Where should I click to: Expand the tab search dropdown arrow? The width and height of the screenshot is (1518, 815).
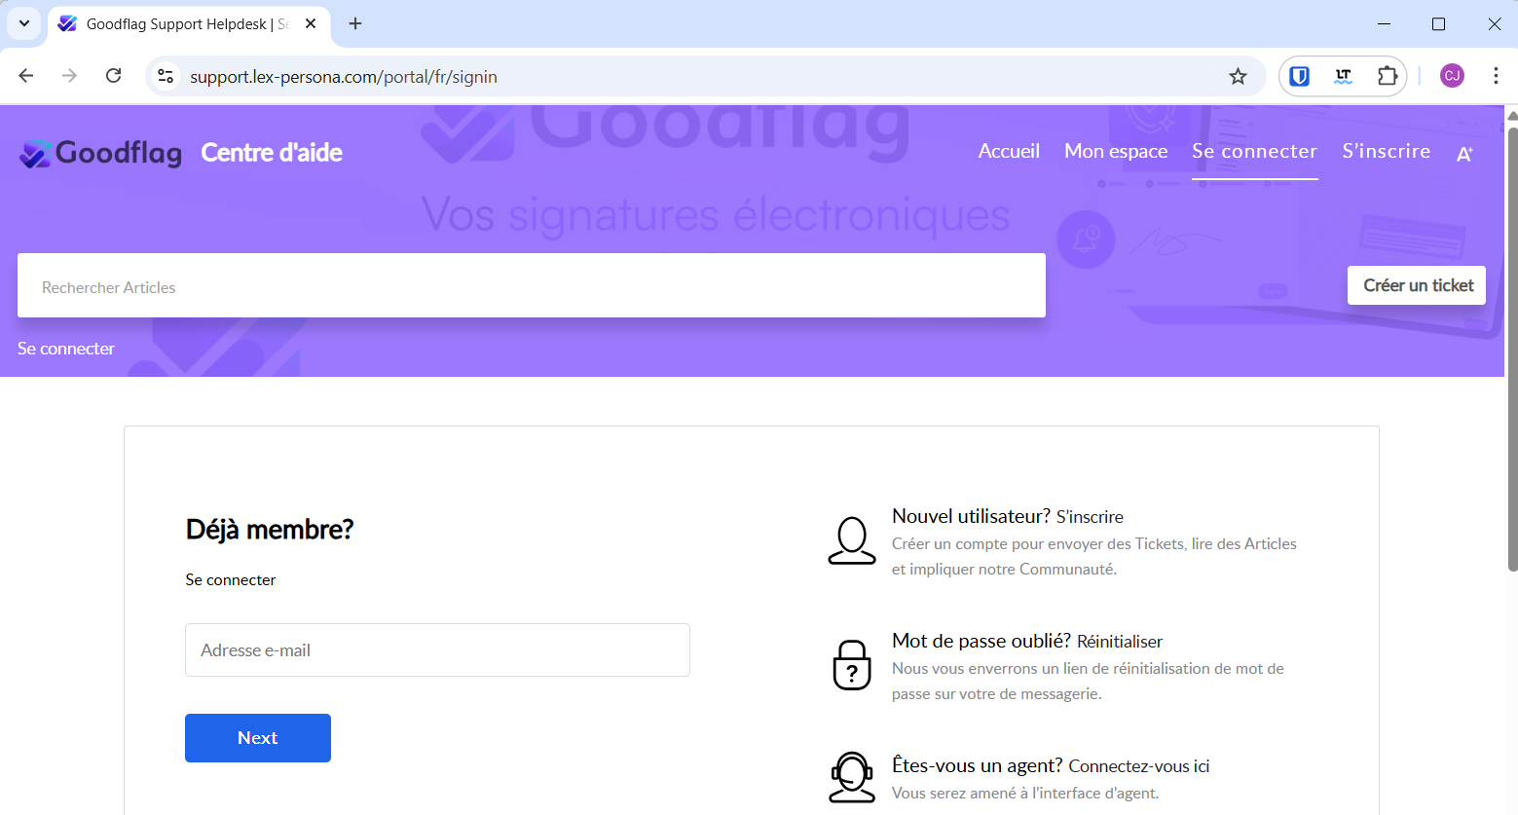pos(24,23)
